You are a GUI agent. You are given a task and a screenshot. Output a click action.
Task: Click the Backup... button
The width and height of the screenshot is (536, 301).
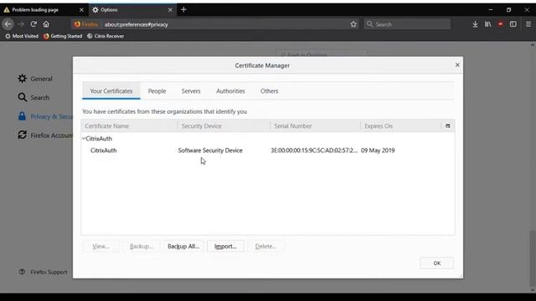142,246
